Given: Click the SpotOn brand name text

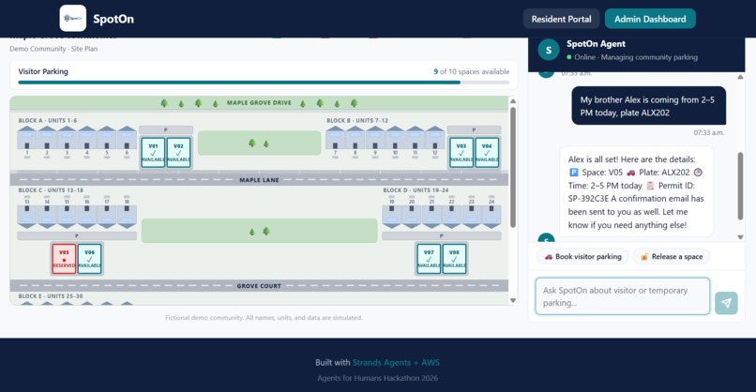Looking at the screenshot, I should (x=113, y=19).
